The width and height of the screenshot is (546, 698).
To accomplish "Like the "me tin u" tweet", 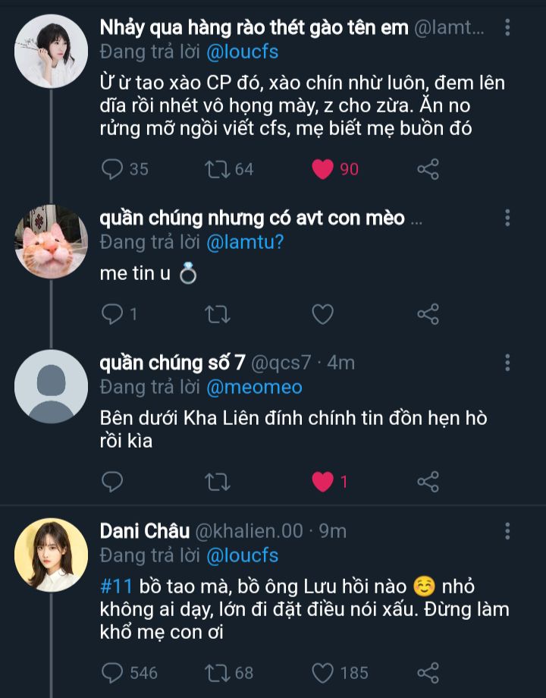I will [x=323, y=313].
